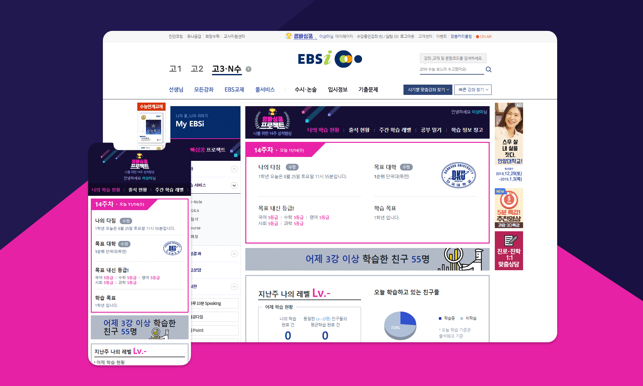Open the 안양대학교 ad banner
The height and width of the screenshot is (386, 643).
click(509, 142)
